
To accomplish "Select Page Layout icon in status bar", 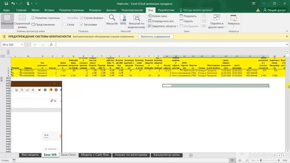I will click(x=240, y=160).
